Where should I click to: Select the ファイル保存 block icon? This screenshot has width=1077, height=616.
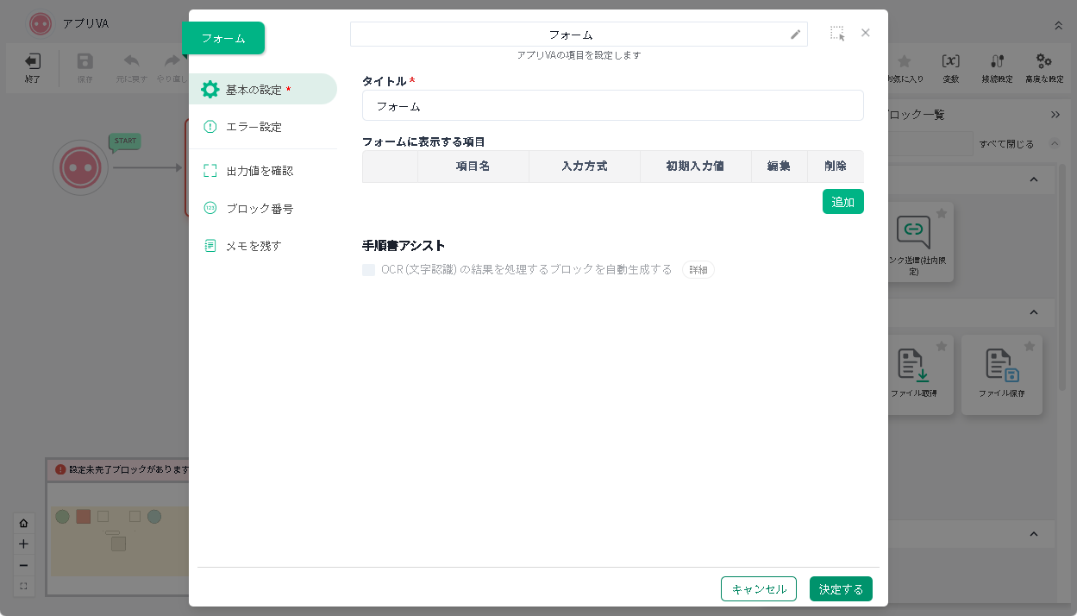click(x=1001, y=366)
